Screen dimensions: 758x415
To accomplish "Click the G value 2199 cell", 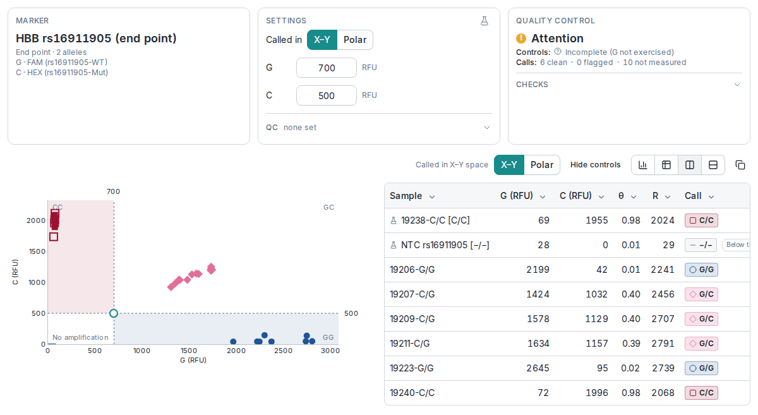I will tap(538, 270).
